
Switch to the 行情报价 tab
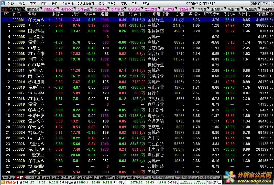click(17, 9)
